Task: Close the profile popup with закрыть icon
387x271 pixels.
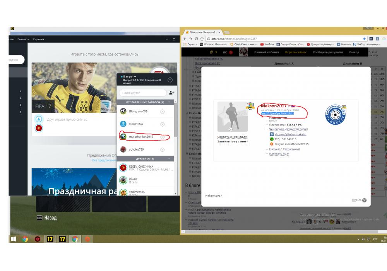Action: coord(364,200)
